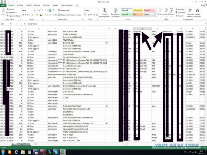Align cell text right

click(x=50, y=15)
